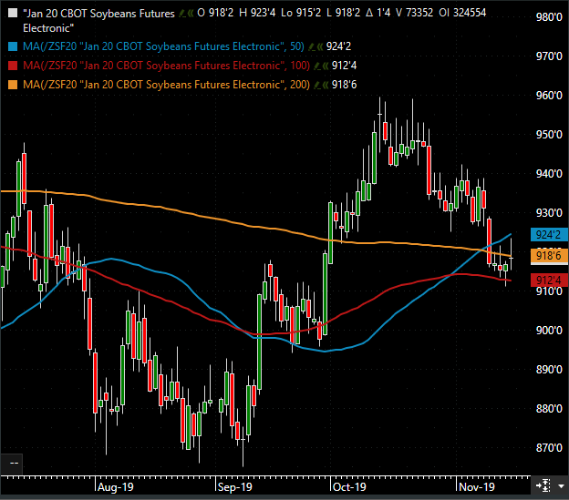This screenshot has width=569, height=500.
Task: Collapse the MA 200 legend using its double chevron
Action: pyautogui.click(x=326, y=85)
